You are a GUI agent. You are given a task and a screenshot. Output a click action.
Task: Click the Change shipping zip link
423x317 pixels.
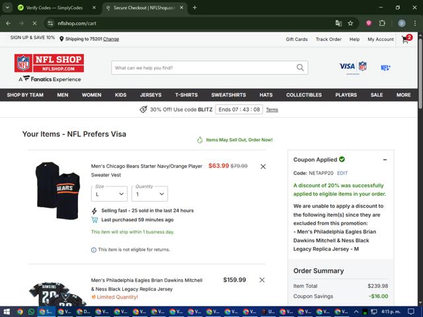point(111,39)
